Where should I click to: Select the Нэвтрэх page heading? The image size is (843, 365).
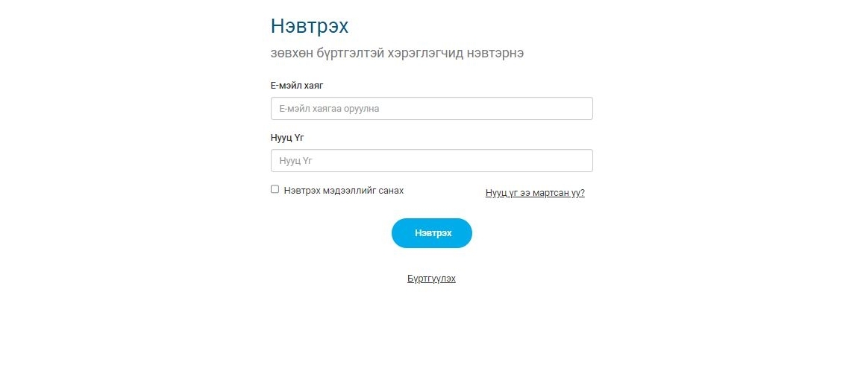(x=310, y=26)
